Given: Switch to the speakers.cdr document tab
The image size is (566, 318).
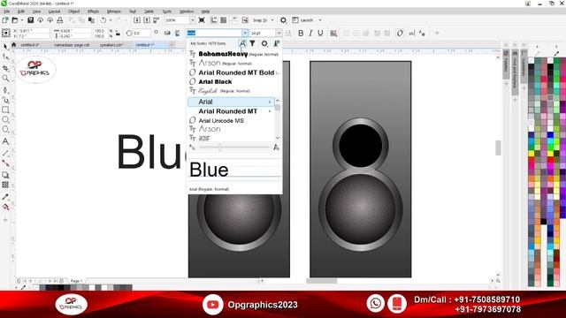Looking at the screenshot, I should click(x=111, y=45).
